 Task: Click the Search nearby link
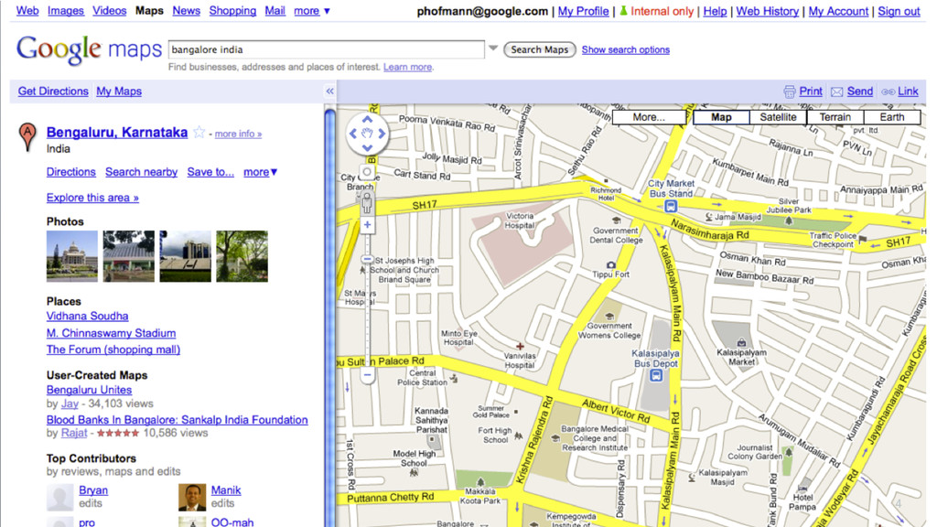(142, 172)
